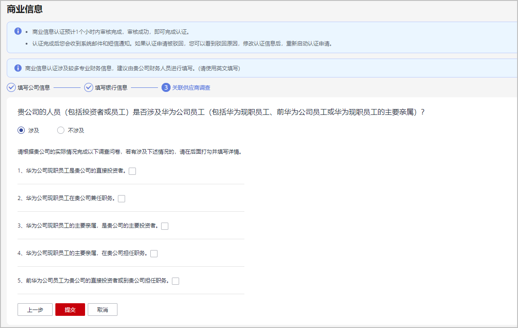Viewport: 518px width, 328px height.
Task: Click the 商业信息 page heading
Action: coord(25,9)
